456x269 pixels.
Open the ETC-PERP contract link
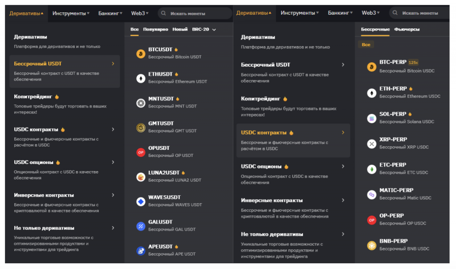tap(393, 165)
